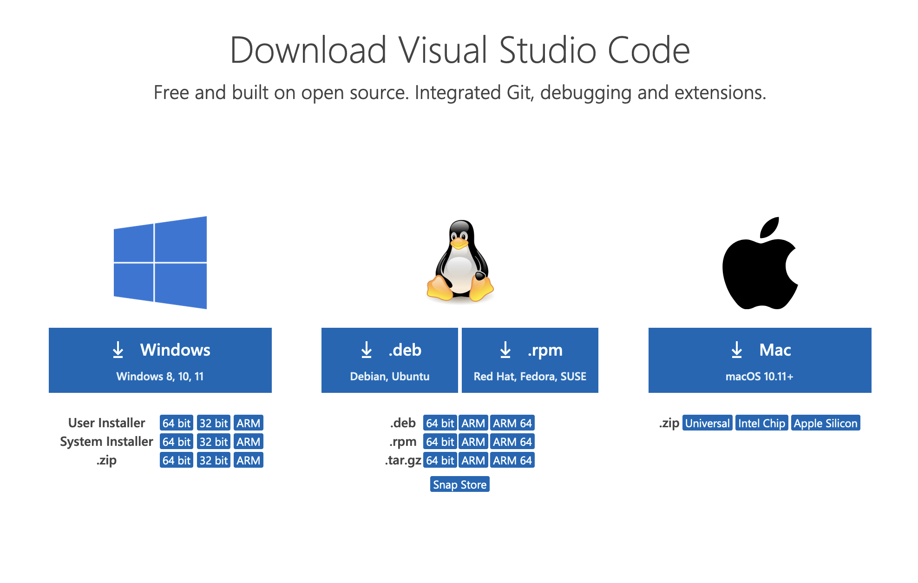Click the download arrow on the .rpm button
Image resolution: width=918 pixels, height=583 pixels.
pyautogui.click(x=505, y=350)
